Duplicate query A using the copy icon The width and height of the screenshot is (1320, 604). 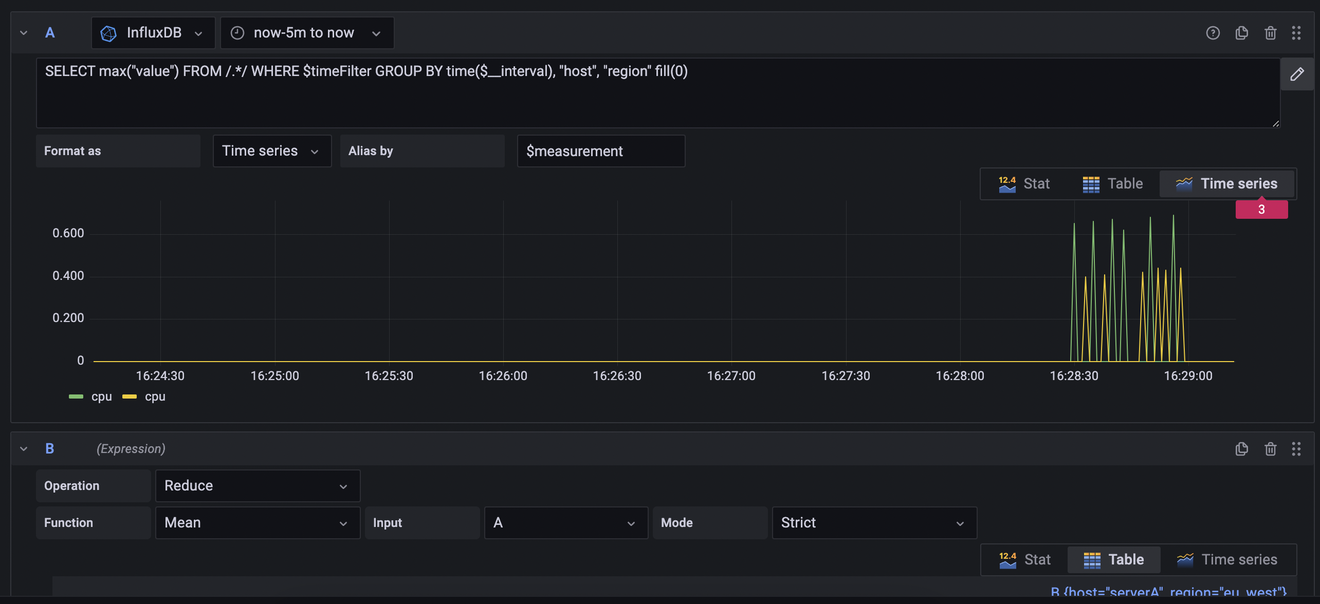(x=1242, y=32)
